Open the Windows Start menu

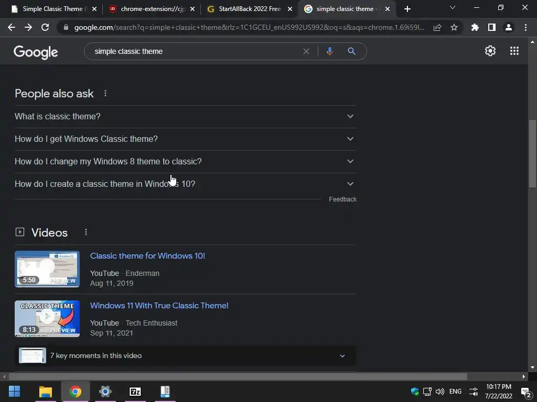(14, 392)
